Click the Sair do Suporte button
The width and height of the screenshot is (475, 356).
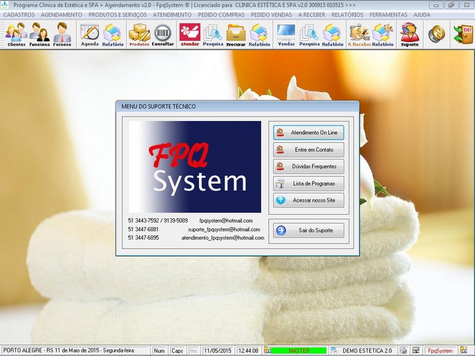coord(308,230)
